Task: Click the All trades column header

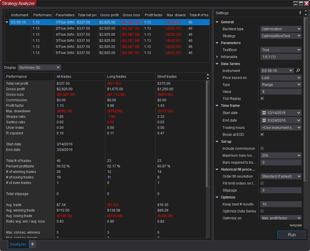Action: coord(80,77)
